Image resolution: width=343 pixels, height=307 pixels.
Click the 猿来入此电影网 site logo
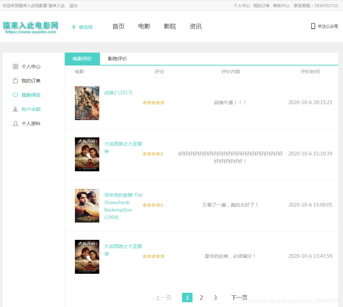tap(31, 27)
